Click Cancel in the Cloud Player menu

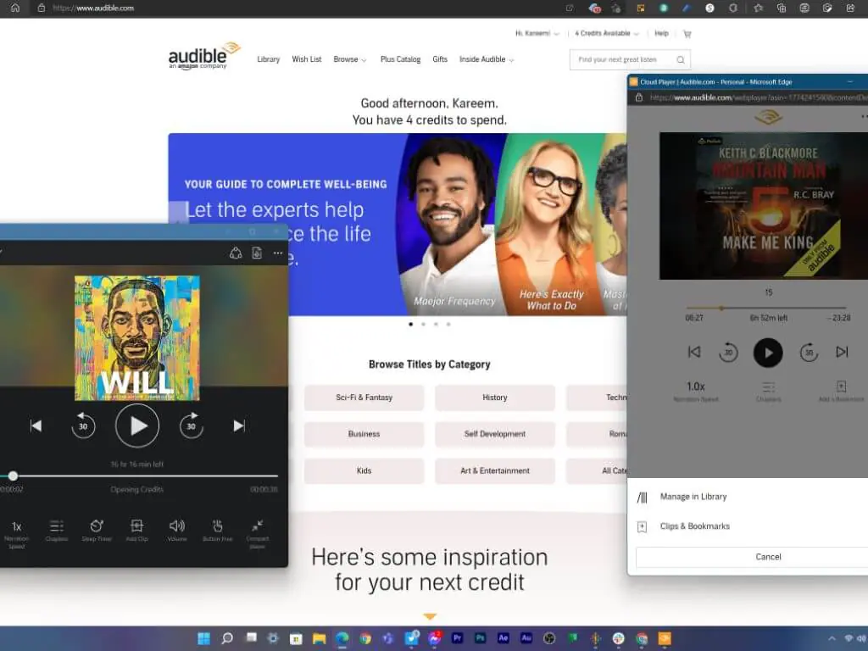pyautogui.click(x=768, y=557)
